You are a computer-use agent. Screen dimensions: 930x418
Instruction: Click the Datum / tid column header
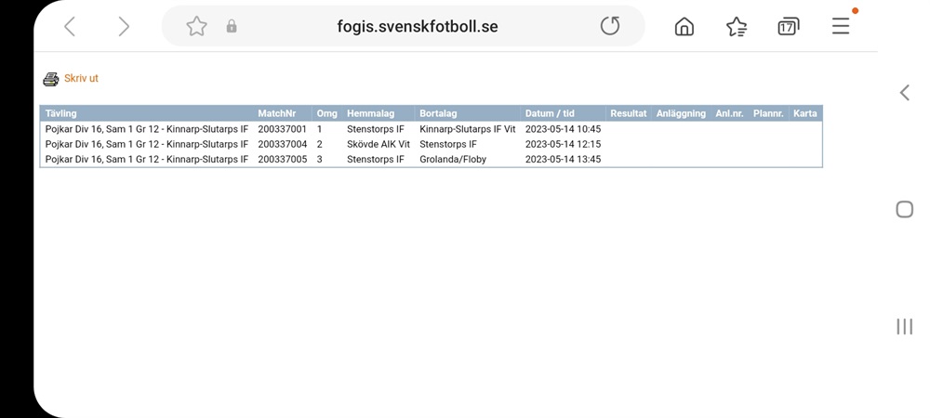point(550,113)
